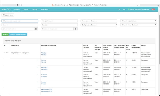Screen dimensions: 160x96
Task: Bookmark the page with star icon
Action: tap(138, 5)
